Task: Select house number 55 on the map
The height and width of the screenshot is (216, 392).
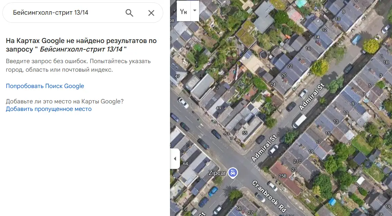Action: point(245,133)
